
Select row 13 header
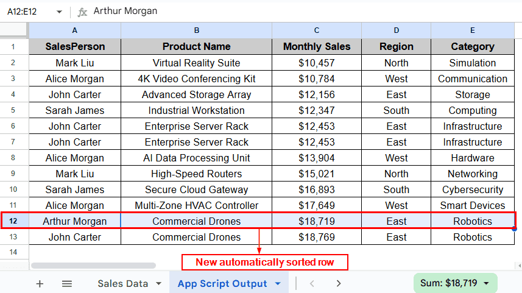click(13, 237)
